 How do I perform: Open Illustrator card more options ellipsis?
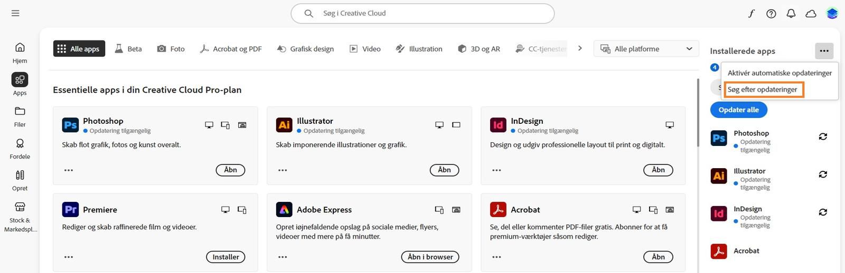[283, 170]
